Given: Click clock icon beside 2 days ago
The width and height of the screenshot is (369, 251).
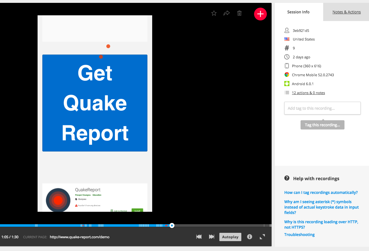Looking at the screenshot, I should [x=287, y=57].
